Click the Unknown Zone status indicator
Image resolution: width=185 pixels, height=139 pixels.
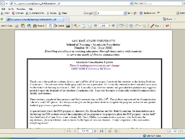152,136
